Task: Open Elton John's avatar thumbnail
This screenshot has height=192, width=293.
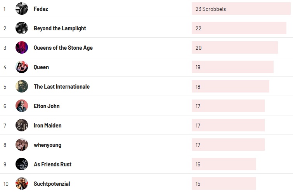Action: click(22, 106)
